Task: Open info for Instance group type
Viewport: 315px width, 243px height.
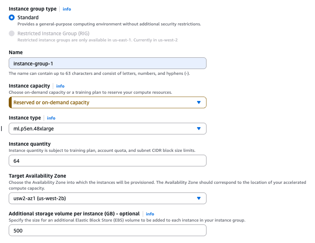Action: coord(67,9)
